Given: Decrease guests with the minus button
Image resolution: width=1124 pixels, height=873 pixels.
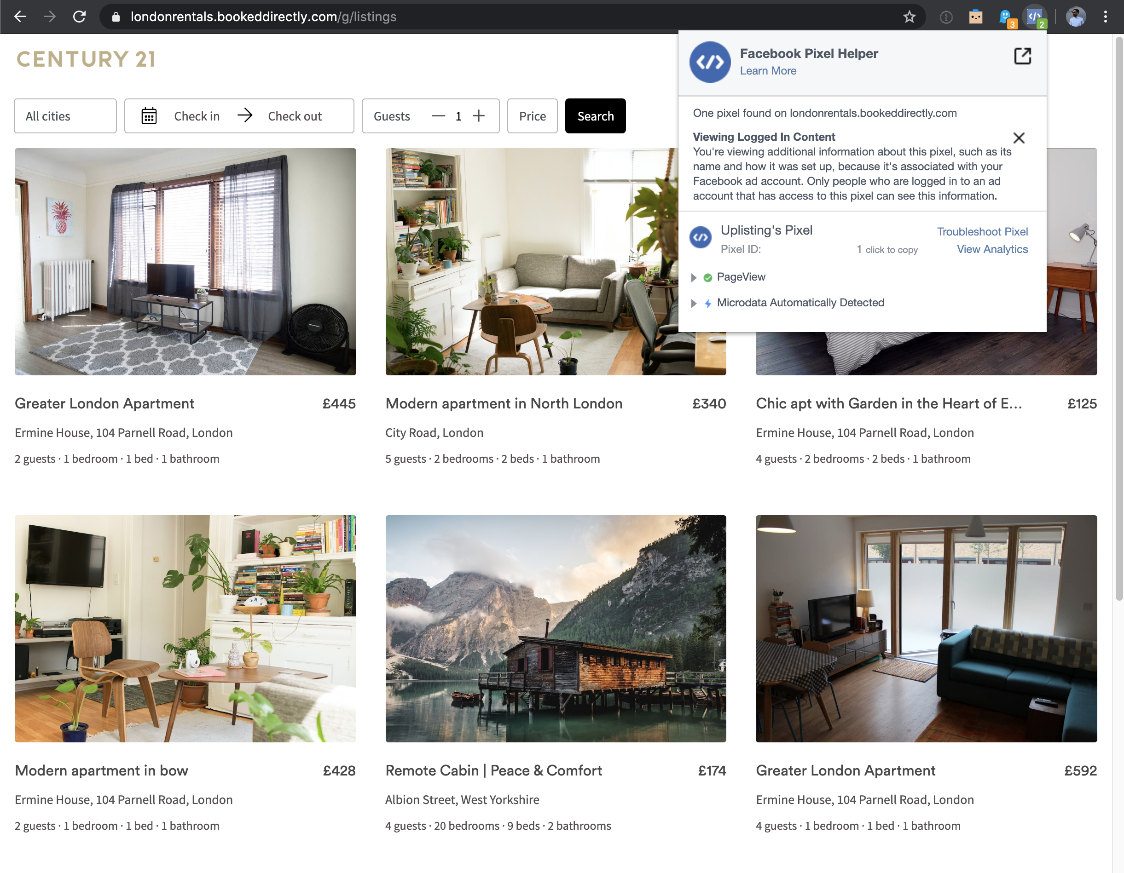Looking at the screenshot, I should click(x=438, y=116).
